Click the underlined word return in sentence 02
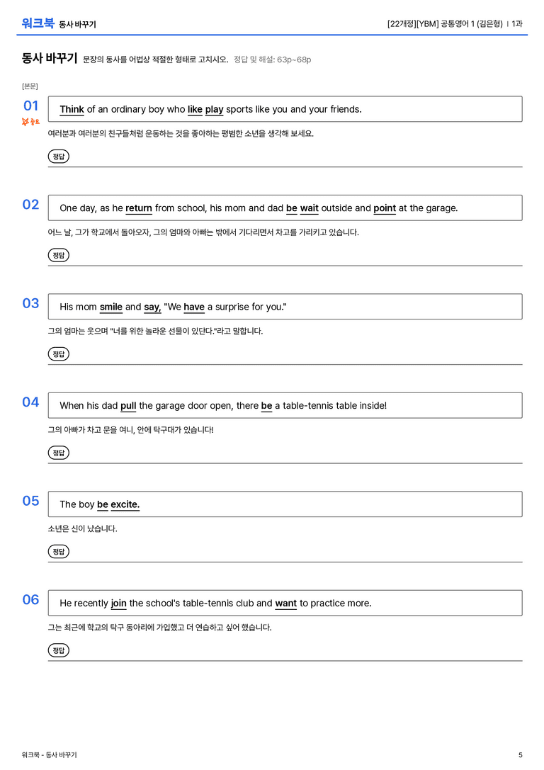544x770 pixels. 138,208
